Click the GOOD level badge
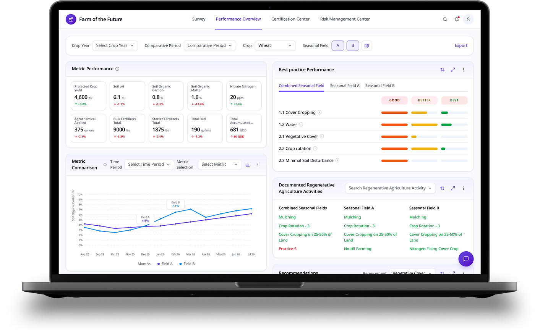This screenshot has width=540, height=333. [394, 100]
